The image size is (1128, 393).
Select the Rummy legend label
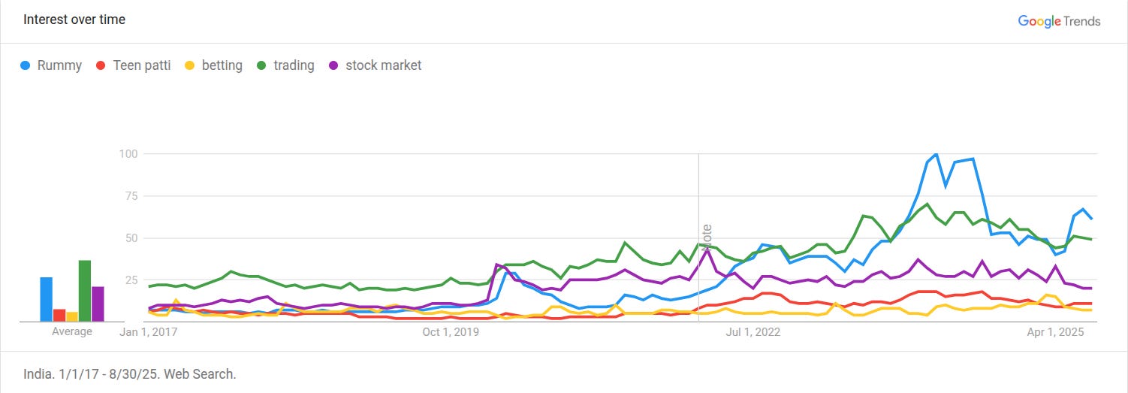click(59, 65)
